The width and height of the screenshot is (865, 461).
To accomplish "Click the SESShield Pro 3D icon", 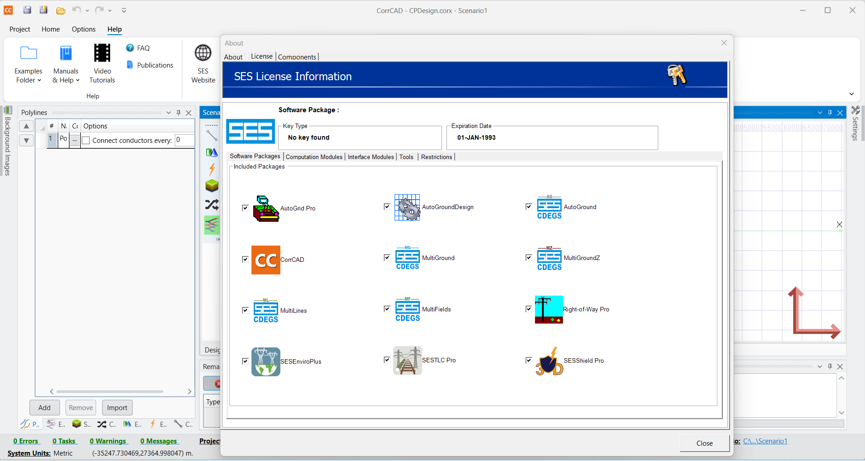I will click(x=549, y=361).
